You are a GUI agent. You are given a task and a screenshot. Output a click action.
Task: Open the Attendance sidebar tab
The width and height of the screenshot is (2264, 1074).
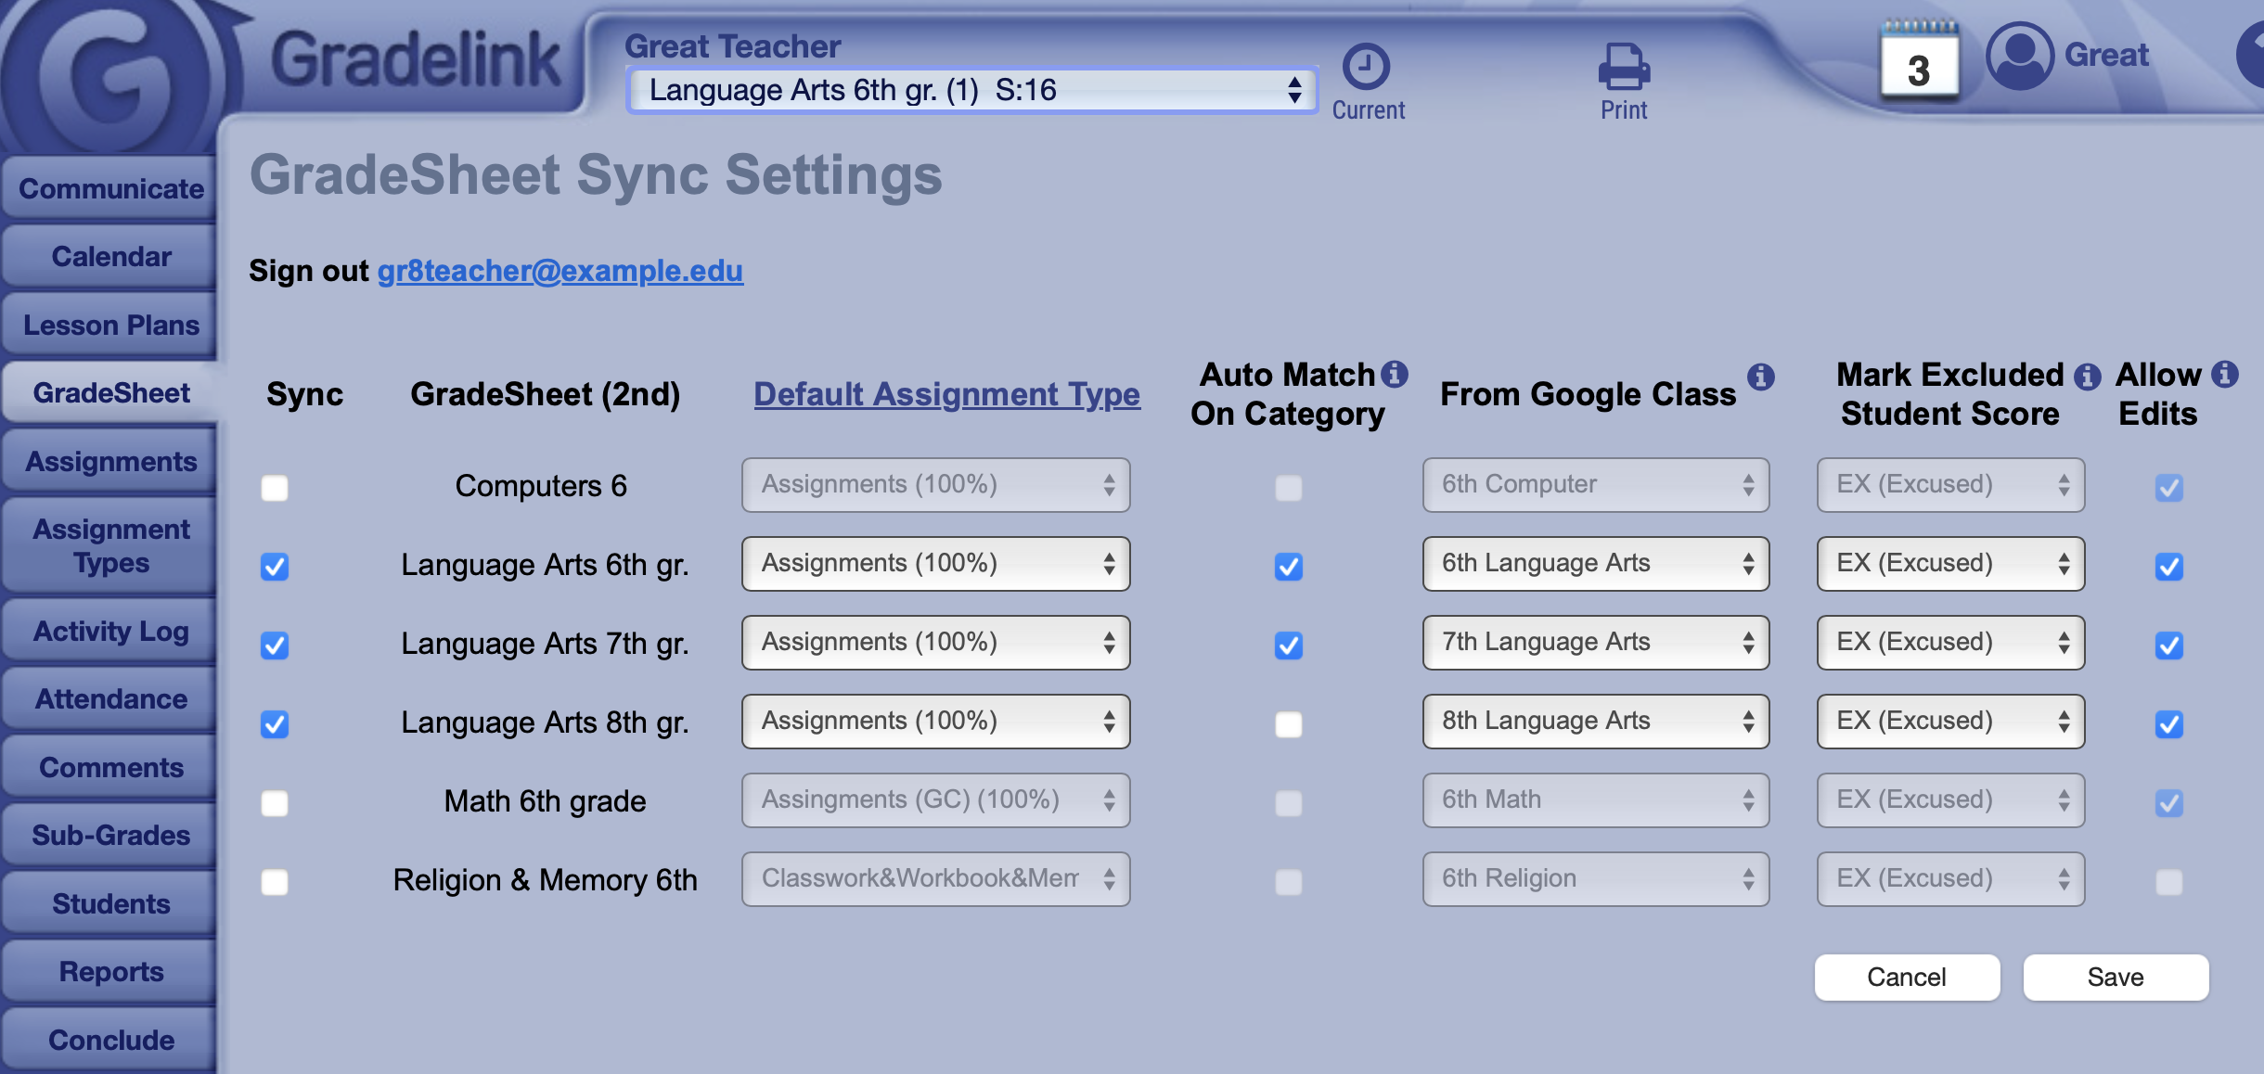(111, 699)
